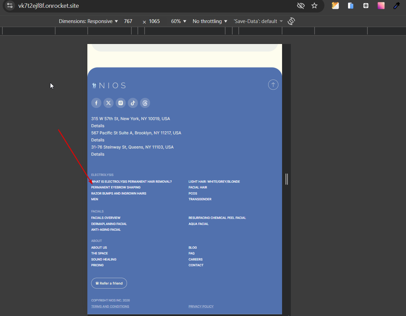Open the Facial Hair link
This screenshot has height=316, width=406.
pyautogui.click(x=198, y=187)
